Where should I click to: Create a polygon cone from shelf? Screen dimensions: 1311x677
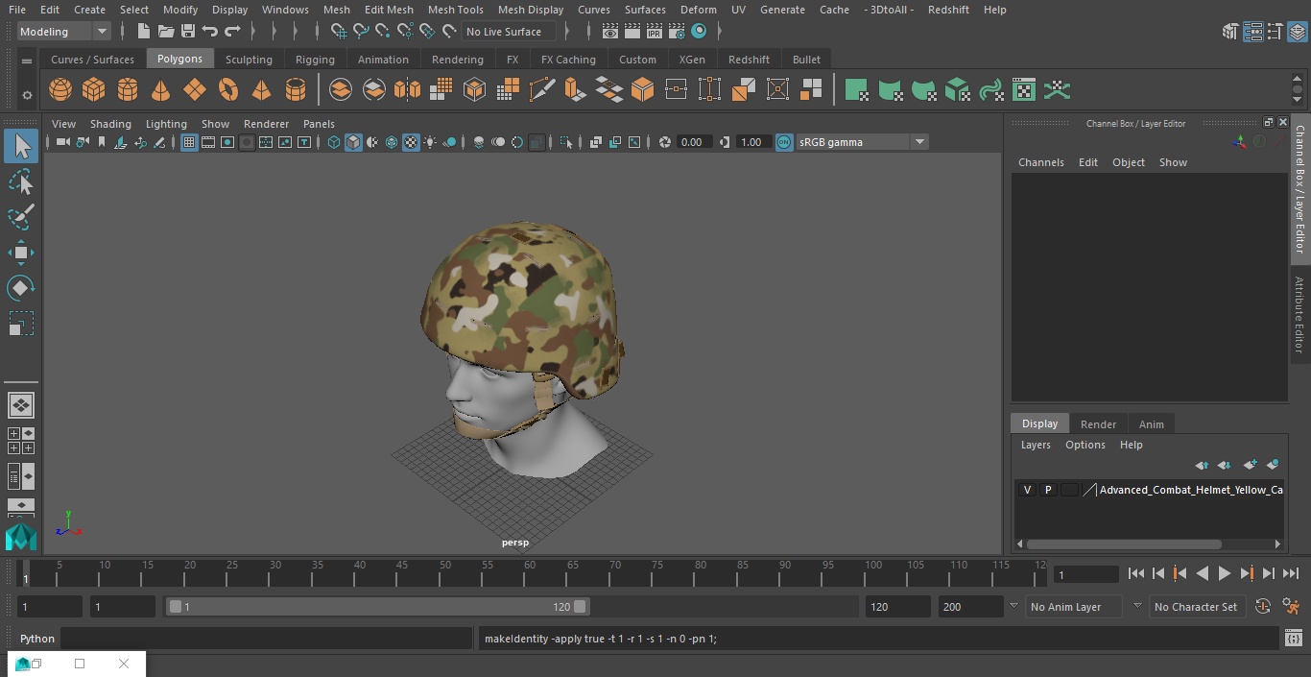point(161,90)
